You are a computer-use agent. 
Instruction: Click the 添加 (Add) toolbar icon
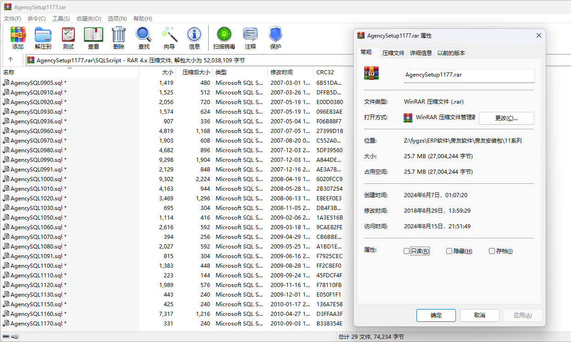coord(18,34)
